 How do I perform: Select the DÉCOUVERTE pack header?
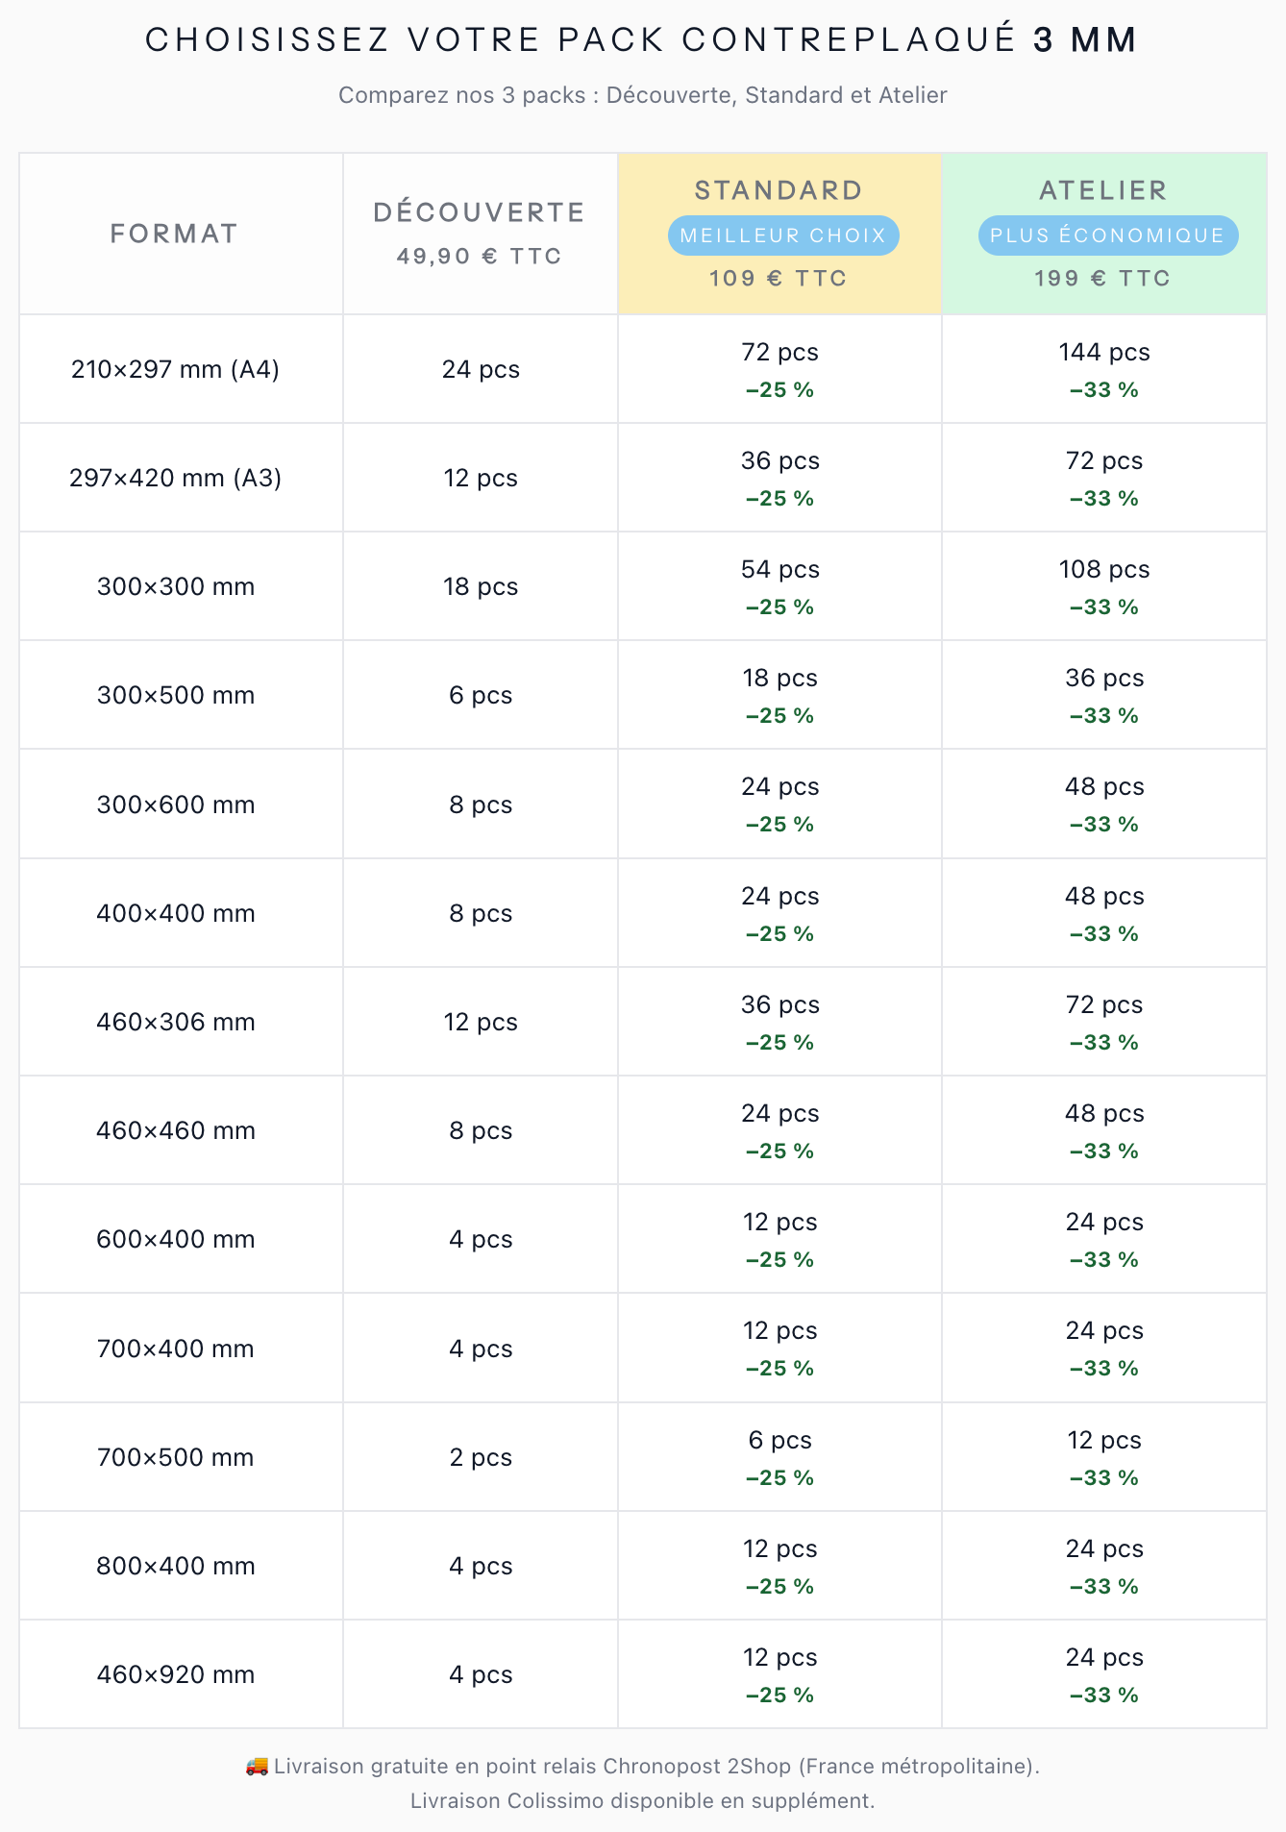480,212
